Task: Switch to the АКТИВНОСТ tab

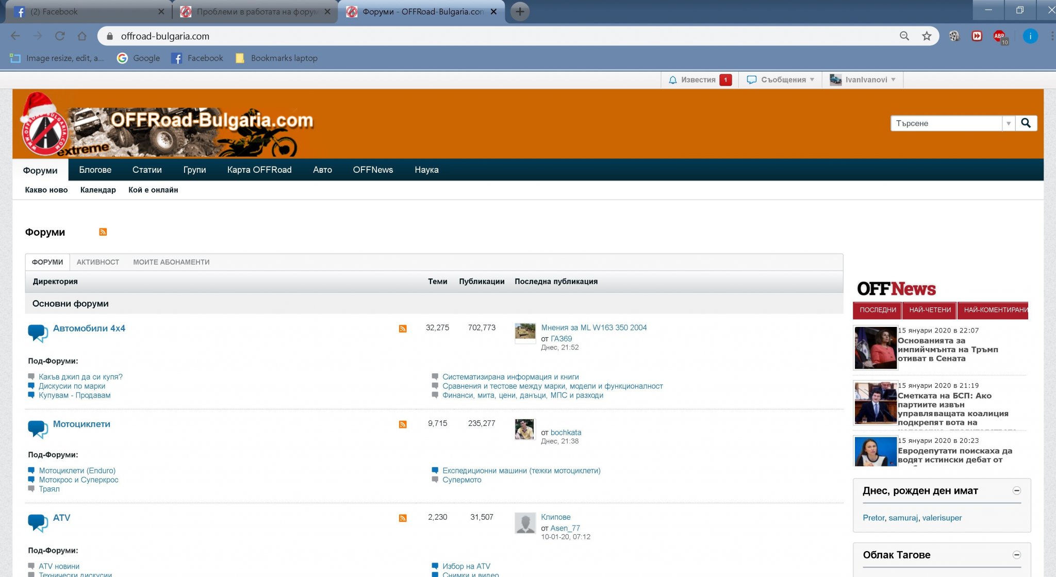Action: click(98, 262)
